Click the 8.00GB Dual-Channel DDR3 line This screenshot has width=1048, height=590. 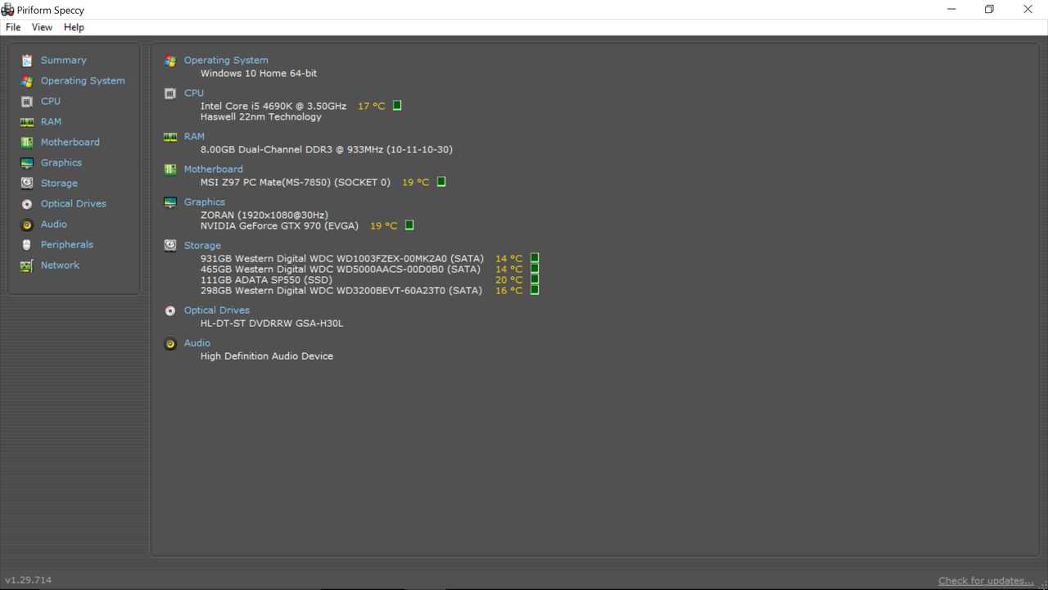(327, 150)
